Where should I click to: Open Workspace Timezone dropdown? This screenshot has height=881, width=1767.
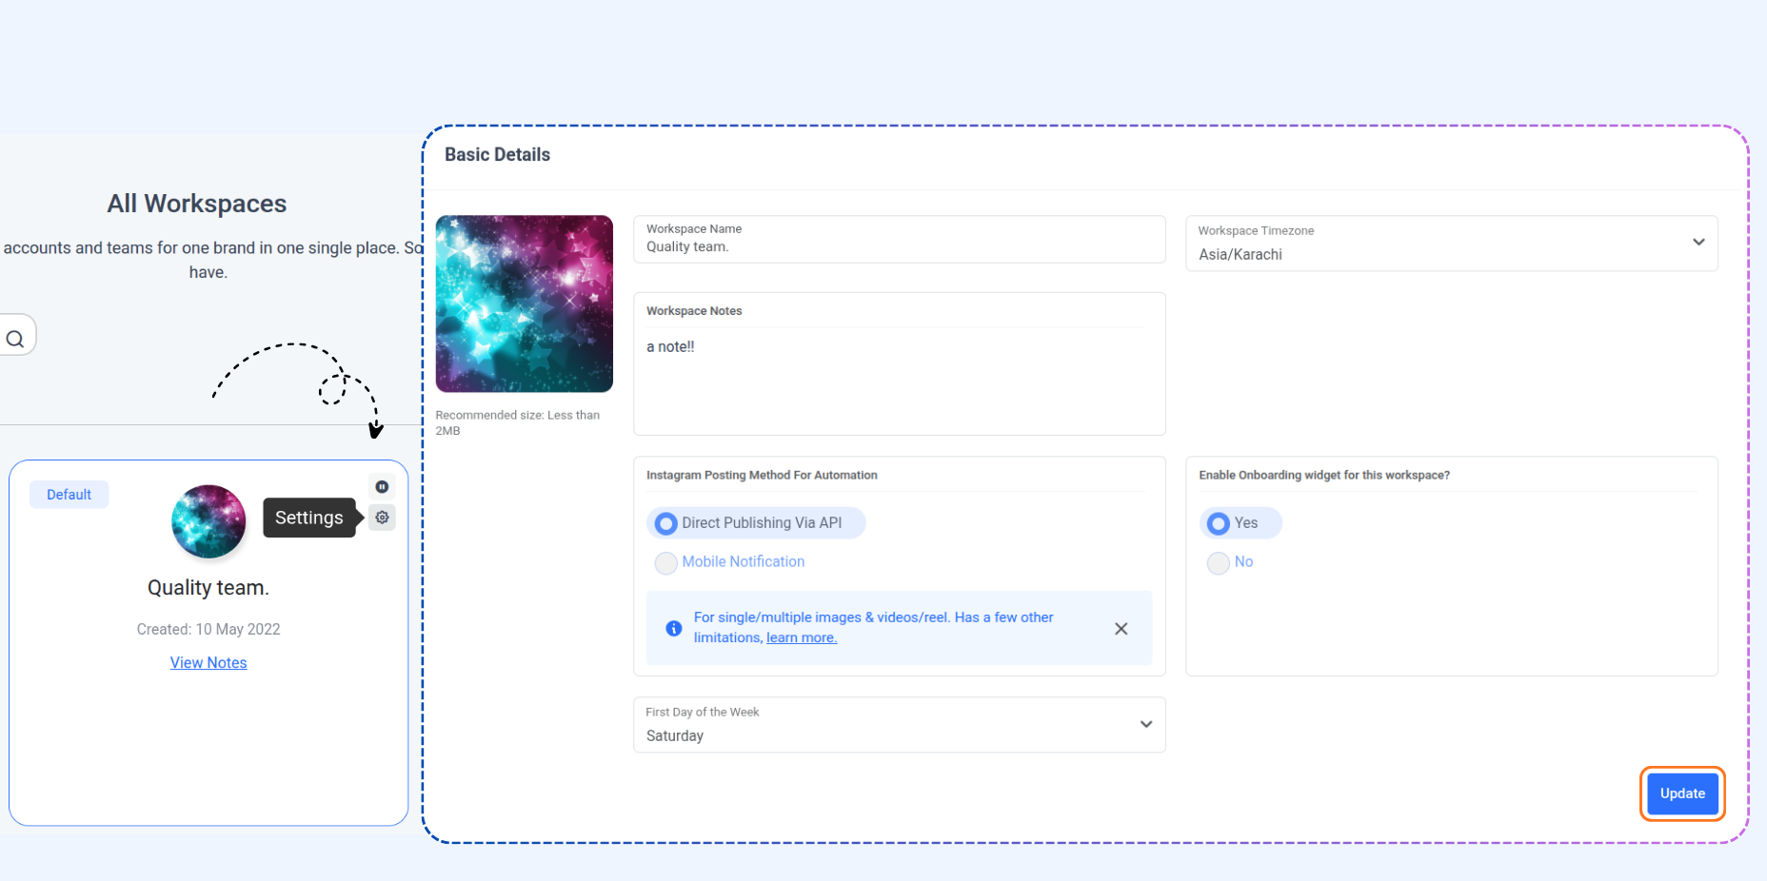click(x=1452, y=244)
